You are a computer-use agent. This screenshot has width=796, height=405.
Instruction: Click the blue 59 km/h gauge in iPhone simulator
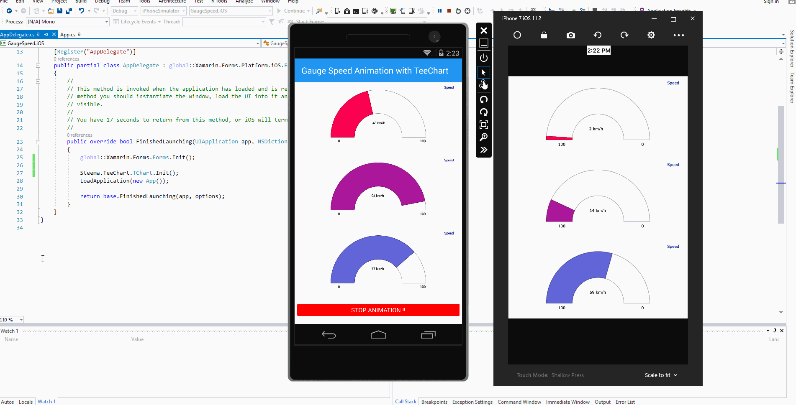pos(598,278)
